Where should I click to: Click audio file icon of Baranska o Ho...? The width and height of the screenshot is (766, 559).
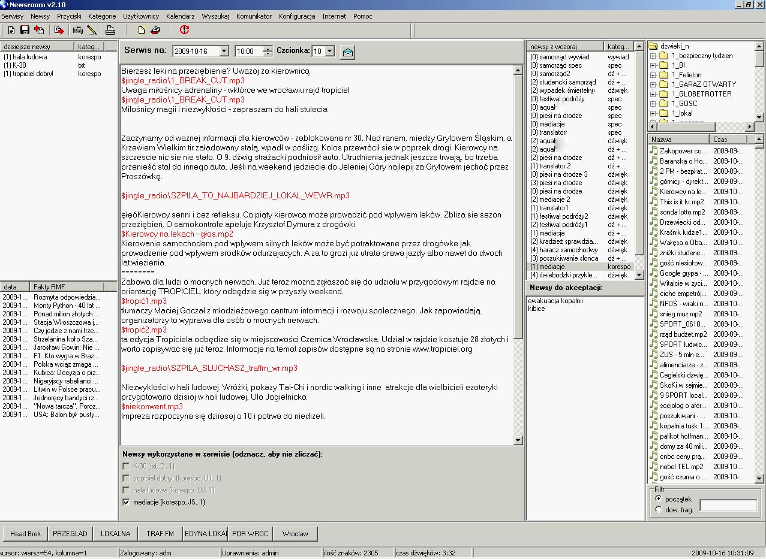(654, 161)
